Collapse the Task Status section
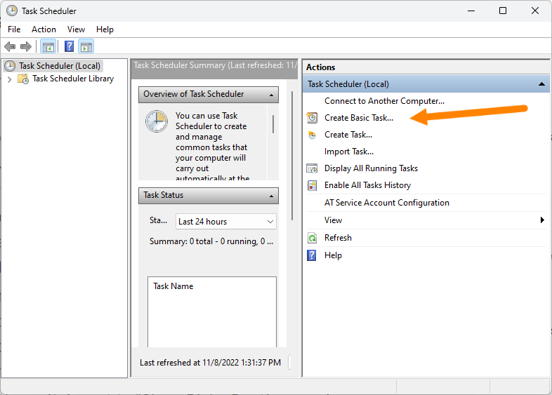This screenshot has width=552, height=395. [x=271, y=196]
